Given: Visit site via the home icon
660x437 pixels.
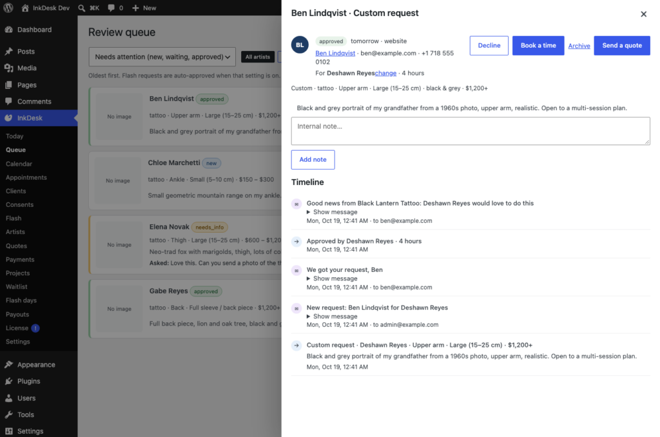Looking at the screenshot, I should point(25,8).
